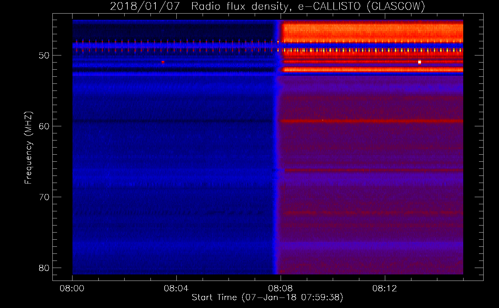Viewport: 499px width, 308px height.
Task: Click the 'Frequency (MHZ)' axis label
Action: (28, 148)
